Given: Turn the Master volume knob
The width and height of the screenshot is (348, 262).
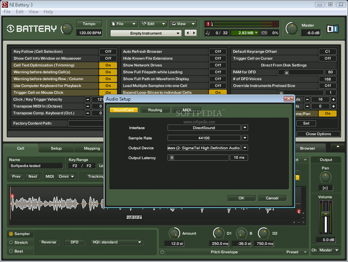Looking at the screenshot, I should click(x=292, y=28).
